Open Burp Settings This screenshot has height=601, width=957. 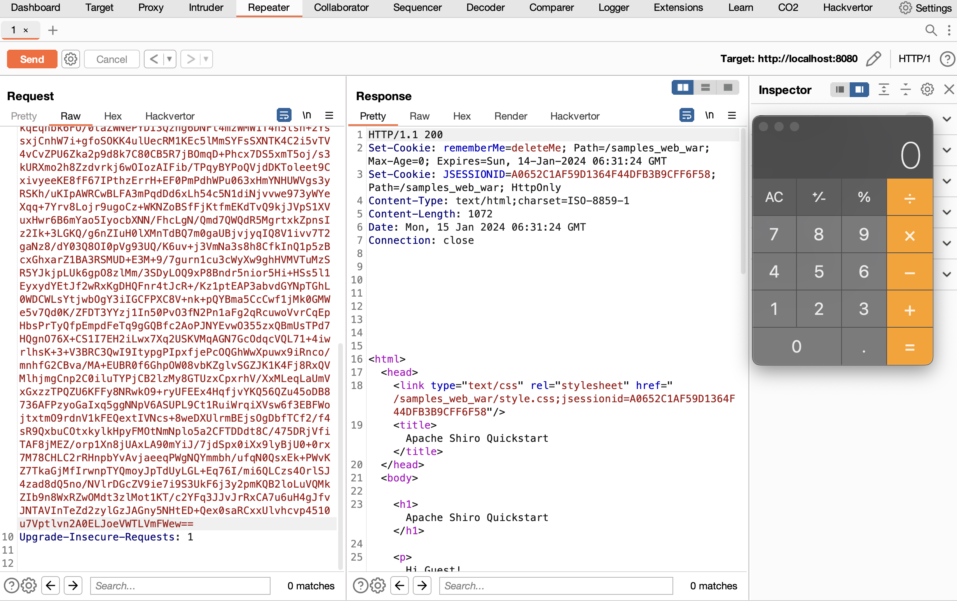tap(925, 8)
